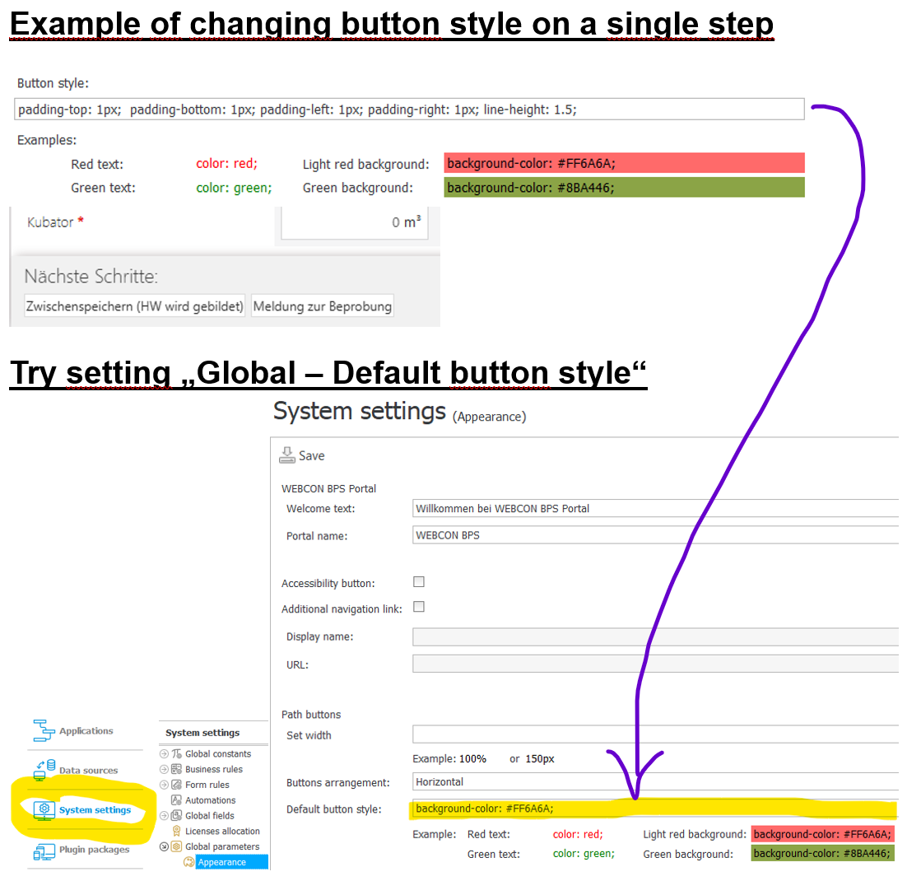
Task: Expand the Business rules node arrow
Action: [165, 769]
